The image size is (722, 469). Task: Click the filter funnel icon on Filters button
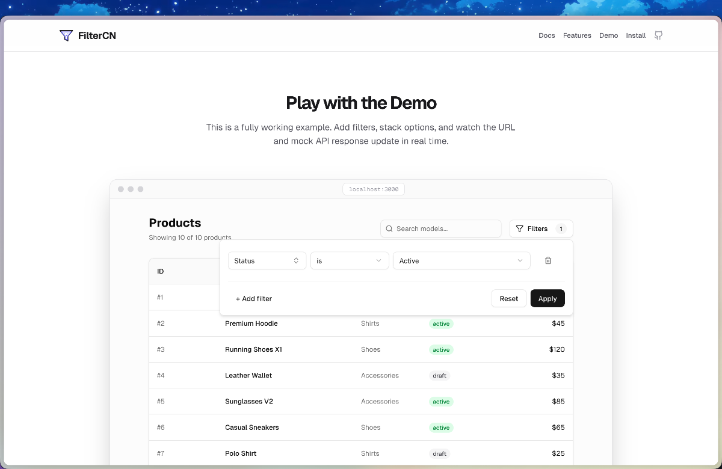pyautogui.click(x=520, y=228)
